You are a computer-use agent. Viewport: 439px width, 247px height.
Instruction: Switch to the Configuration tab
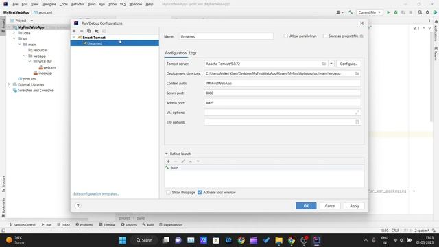click(x=176, y=53)
